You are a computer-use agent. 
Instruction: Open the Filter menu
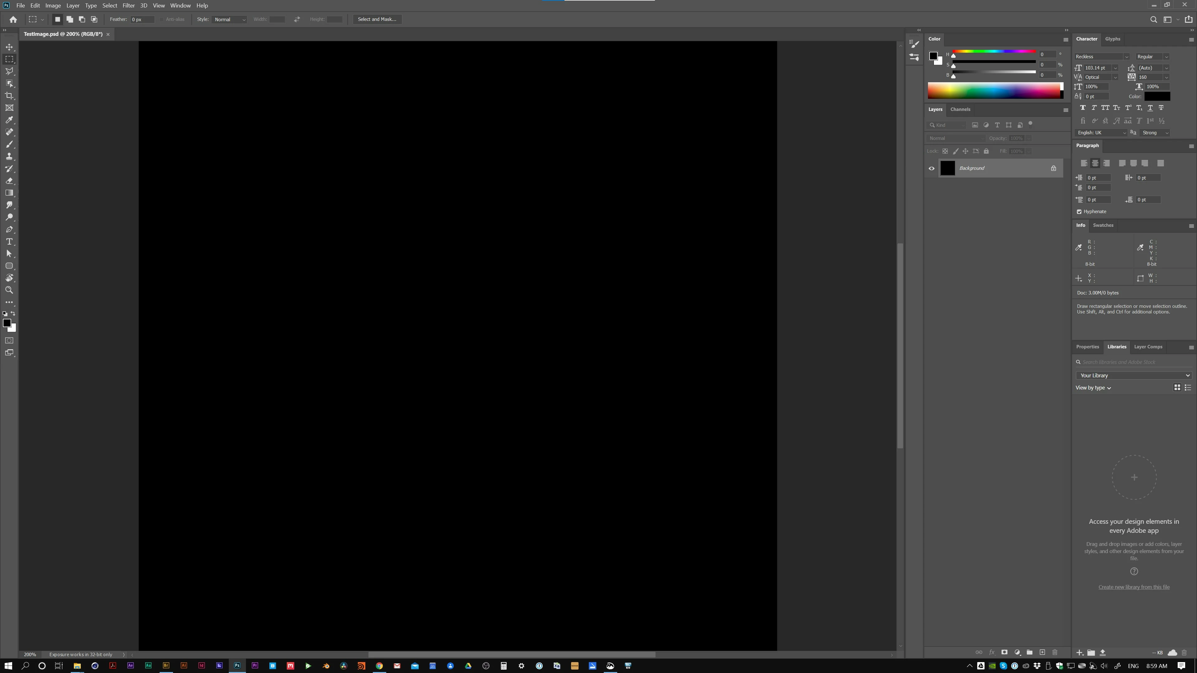pyautogui.click(x=128, y=6)
